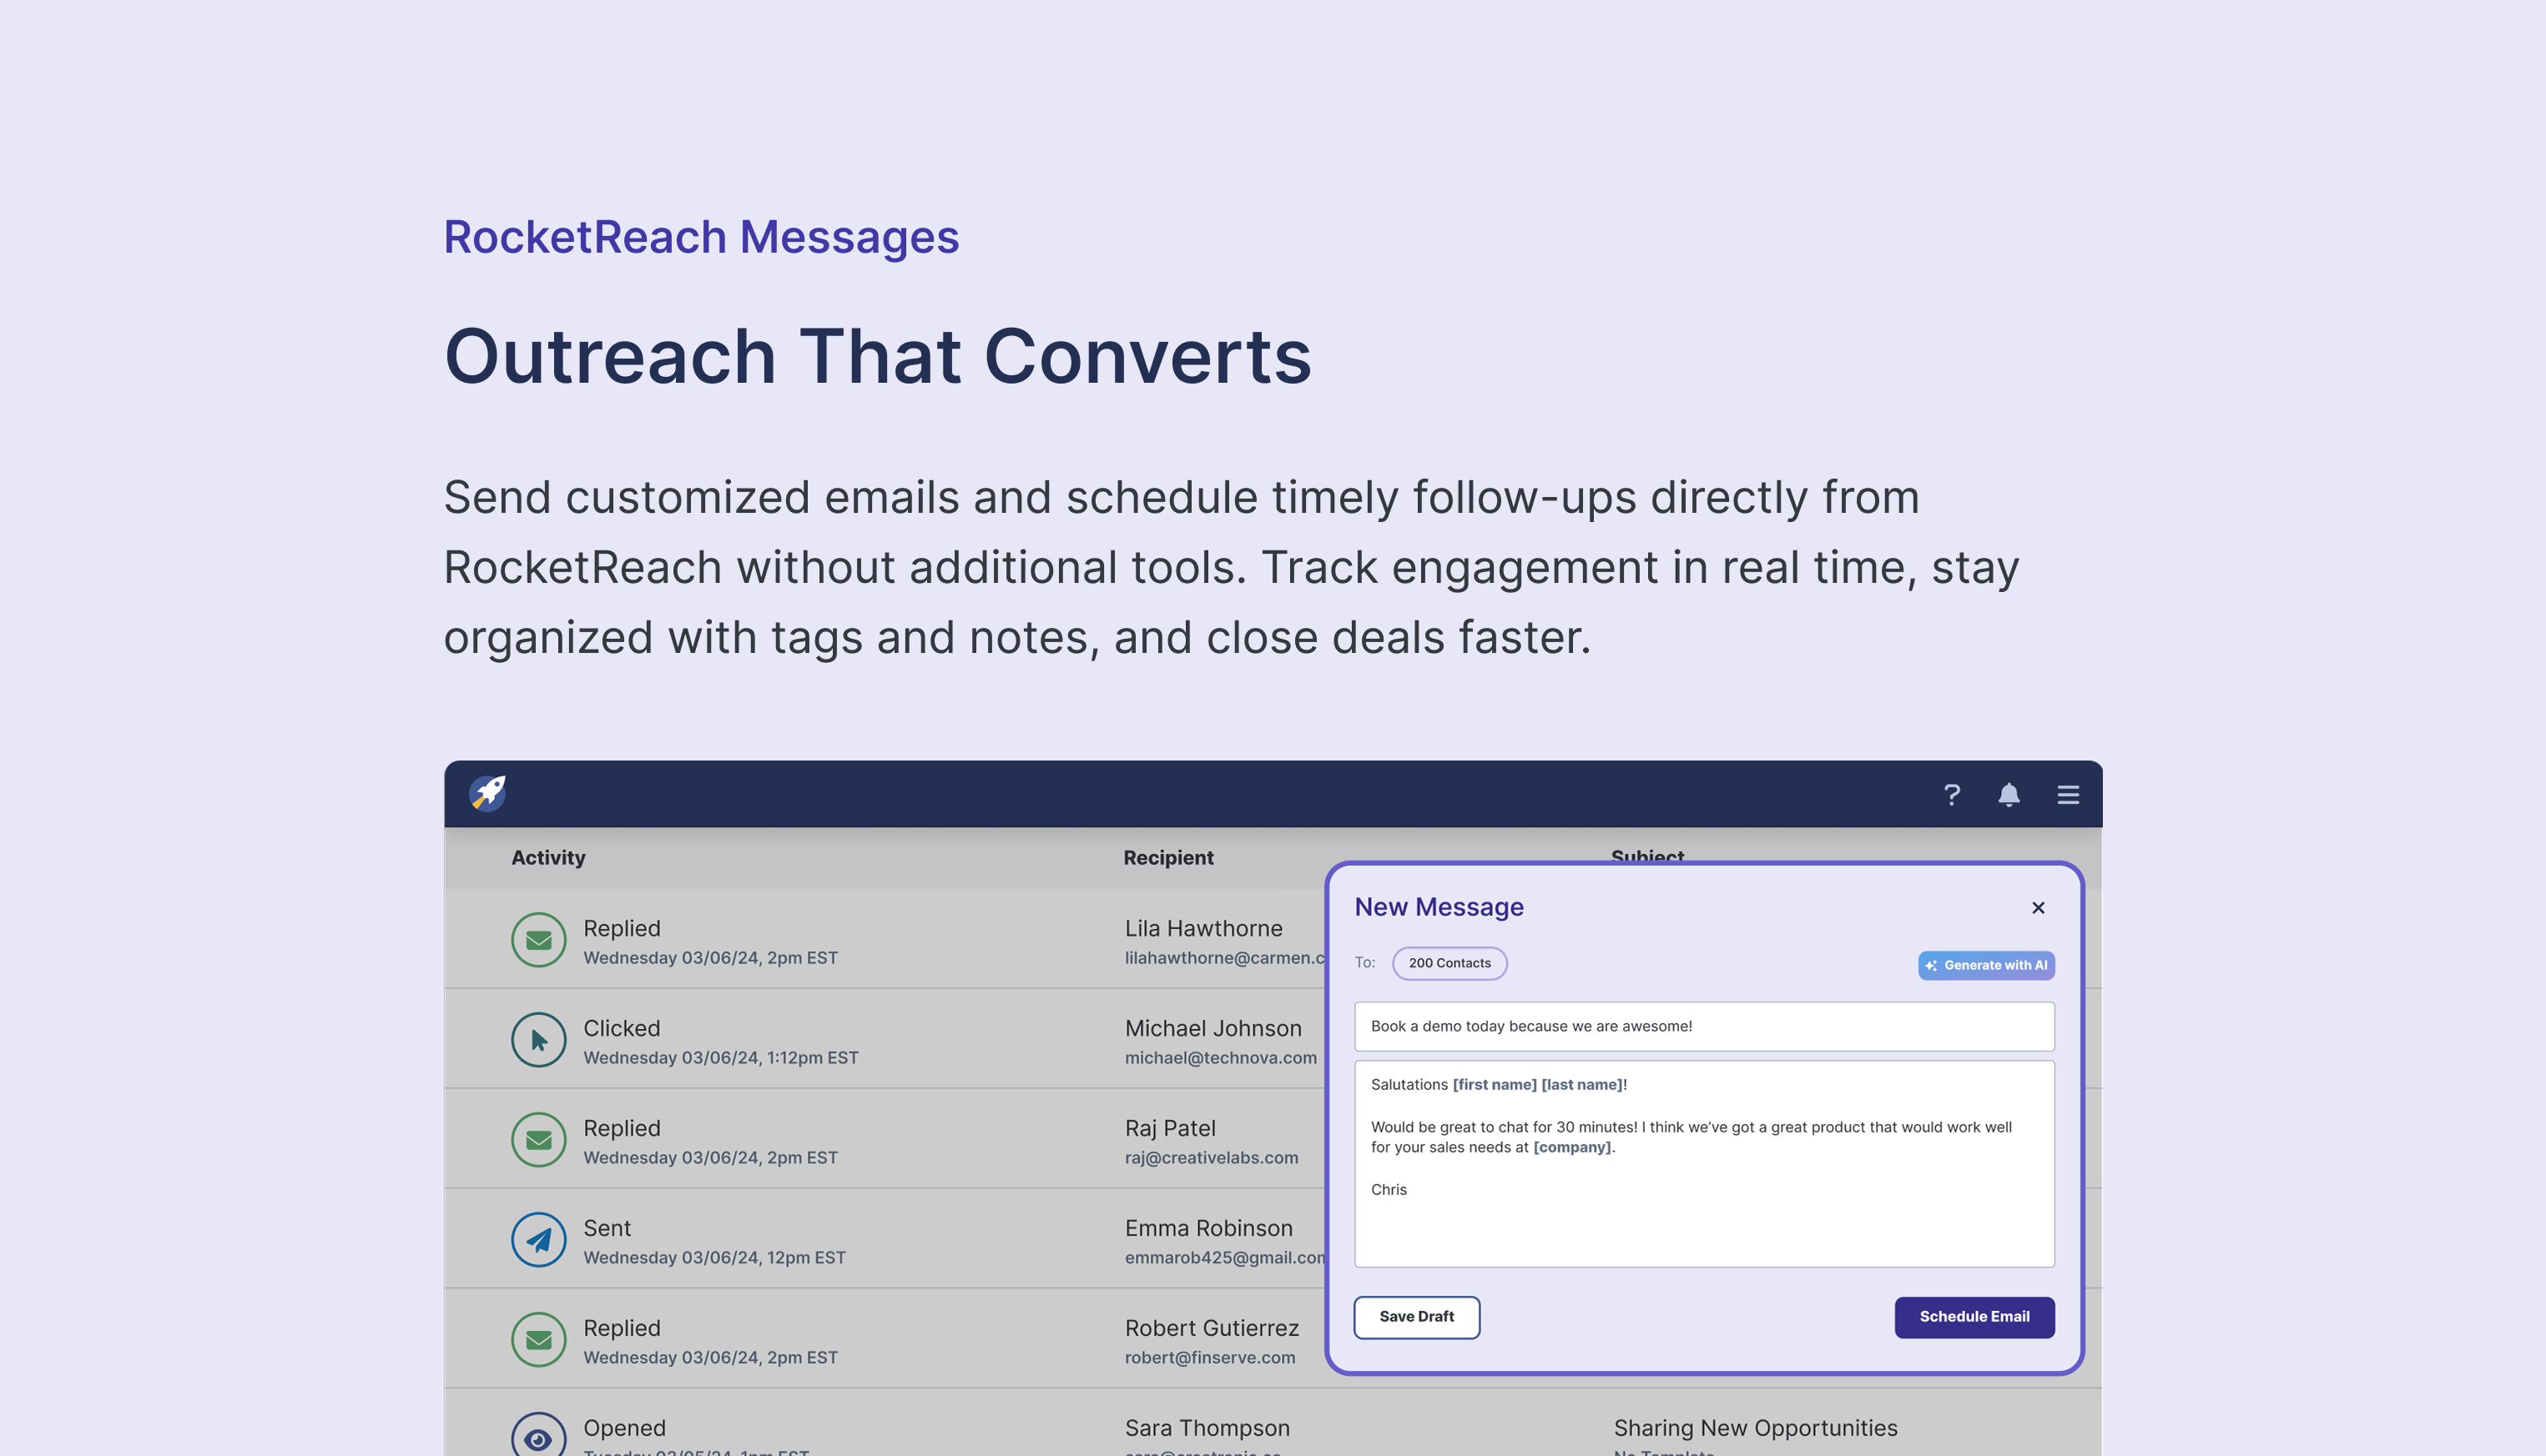Click the Activity column header
2546x1456 pixels.
(x=548, y=858)
